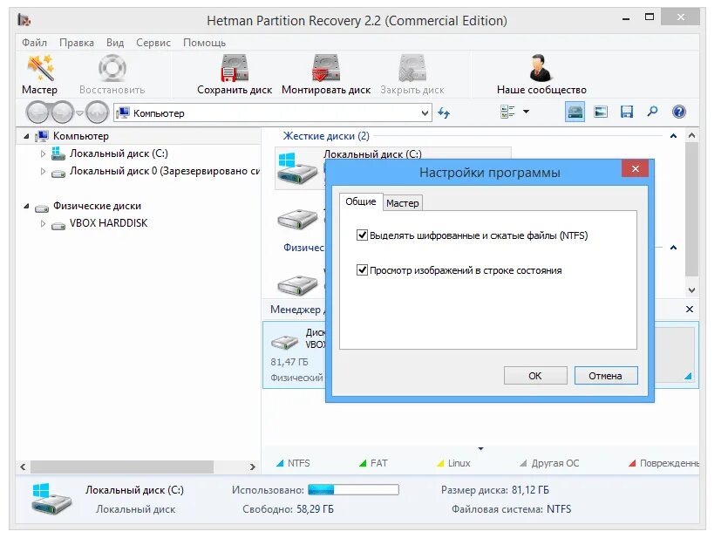Screen dimensions: 728x552
Task: Open the Вид menu
Action: tap(115, 43)
